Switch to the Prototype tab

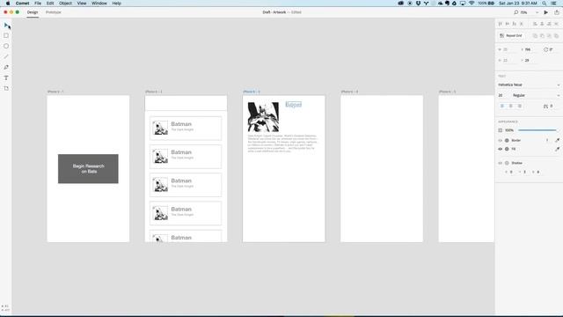[x=53, y=12]
